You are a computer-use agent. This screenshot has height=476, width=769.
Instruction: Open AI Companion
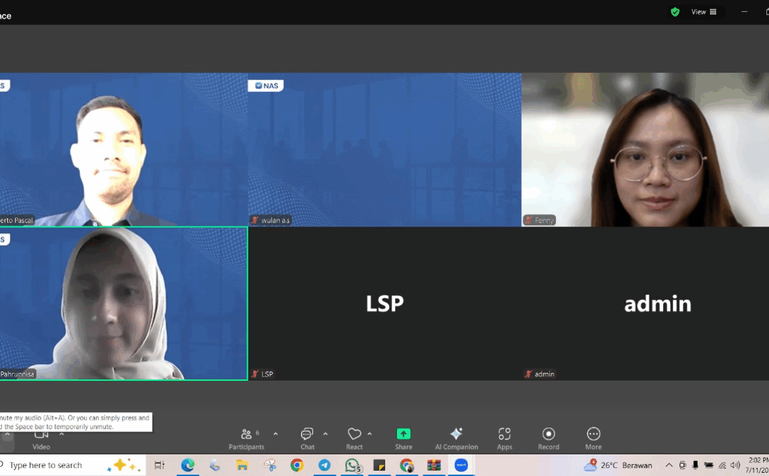pyautogui.click(x=456, y=438)
